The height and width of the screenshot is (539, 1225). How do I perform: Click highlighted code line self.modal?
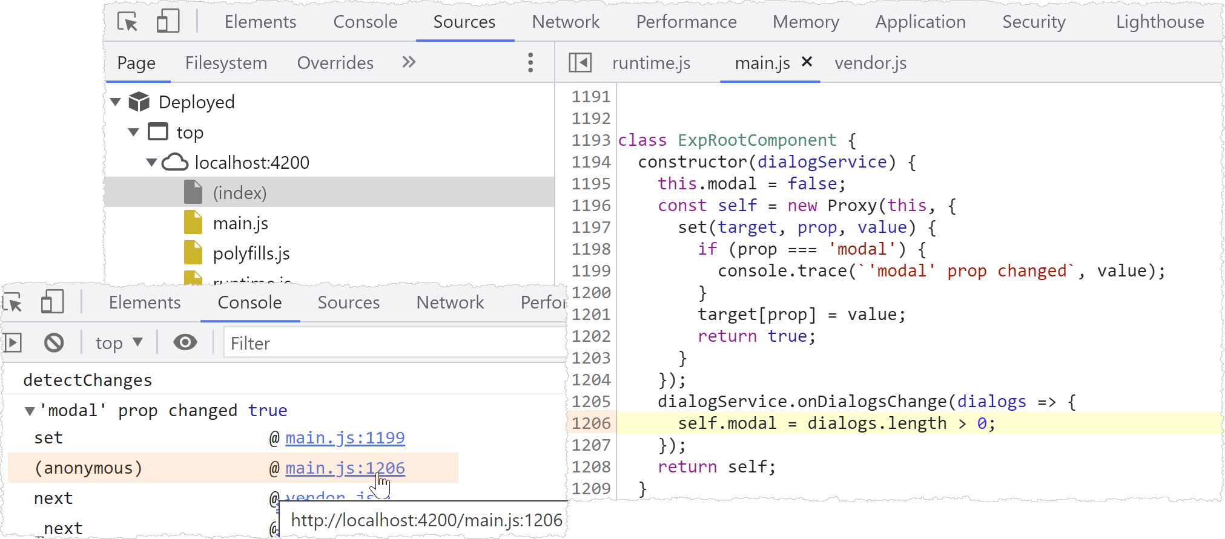click(x=836, y=423)
